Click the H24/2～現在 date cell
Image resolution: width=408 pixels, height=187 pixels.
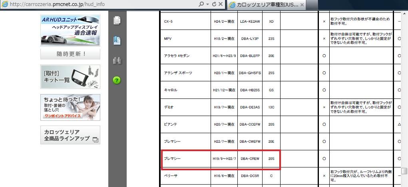coord(224,21)
